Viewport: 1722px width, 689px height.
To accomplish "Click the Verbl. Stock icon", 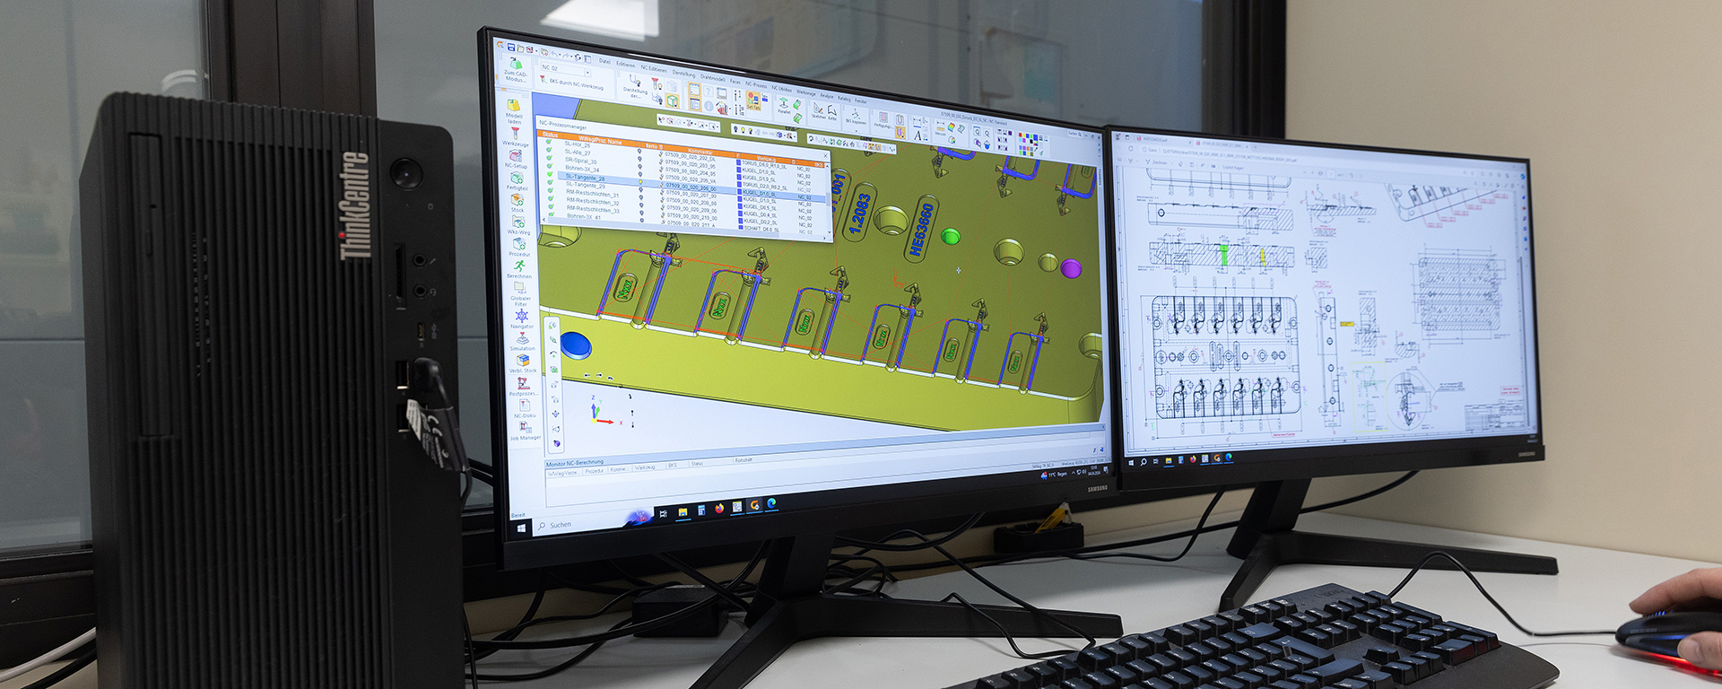I will coord(523,363).
